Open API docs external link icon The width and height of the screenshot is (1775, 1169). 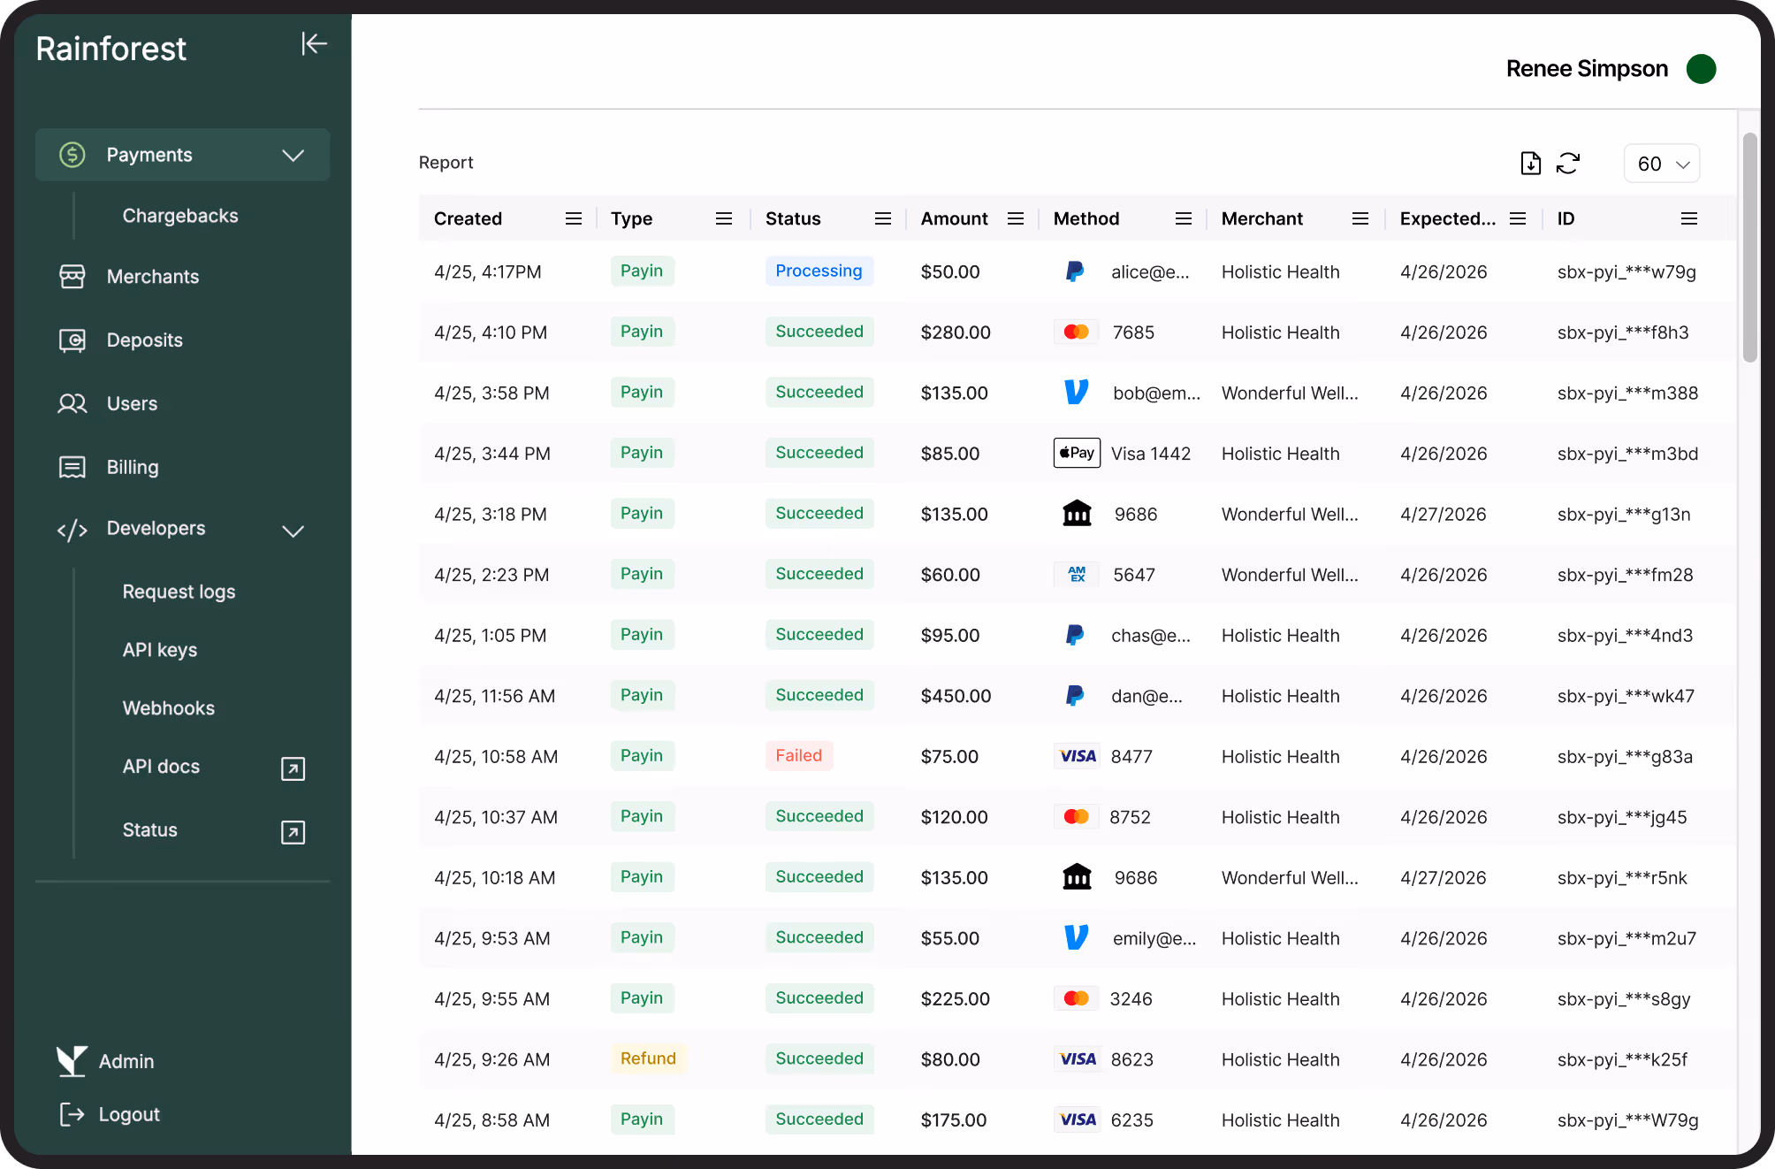point(293,768)
